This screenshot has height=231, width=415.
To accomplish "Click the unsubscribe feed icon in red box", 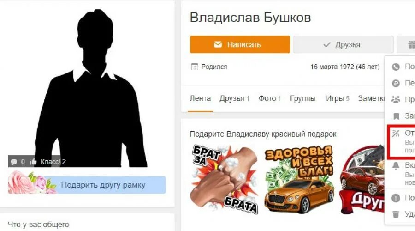I will [396, 134].
